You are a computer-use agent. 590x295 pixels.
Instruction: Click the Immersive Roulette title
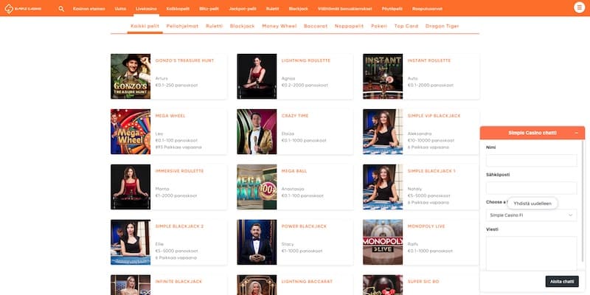179,171
